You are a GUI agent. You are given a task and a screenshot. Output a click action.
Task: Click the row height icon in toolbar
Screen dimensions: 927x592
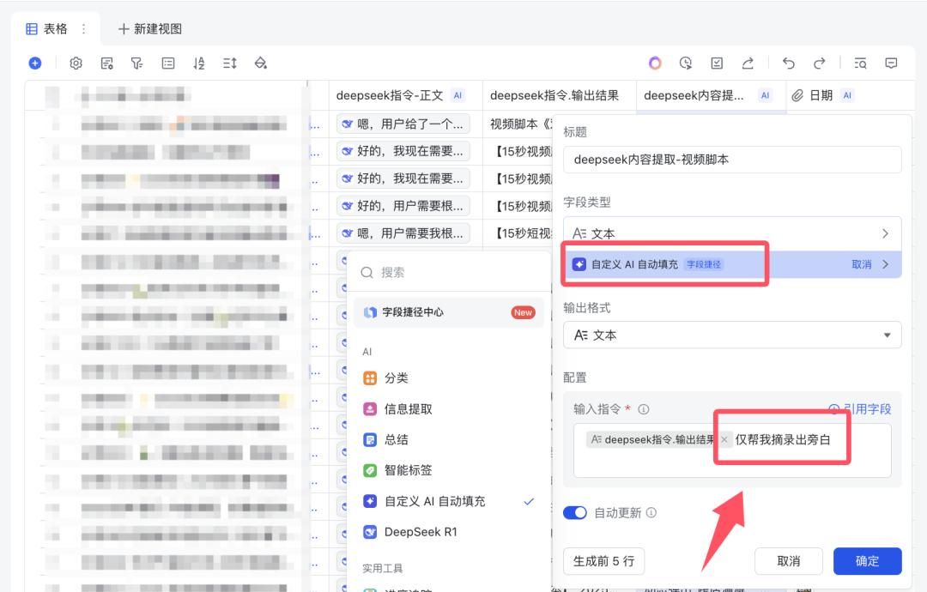click(x=229, y=63)
